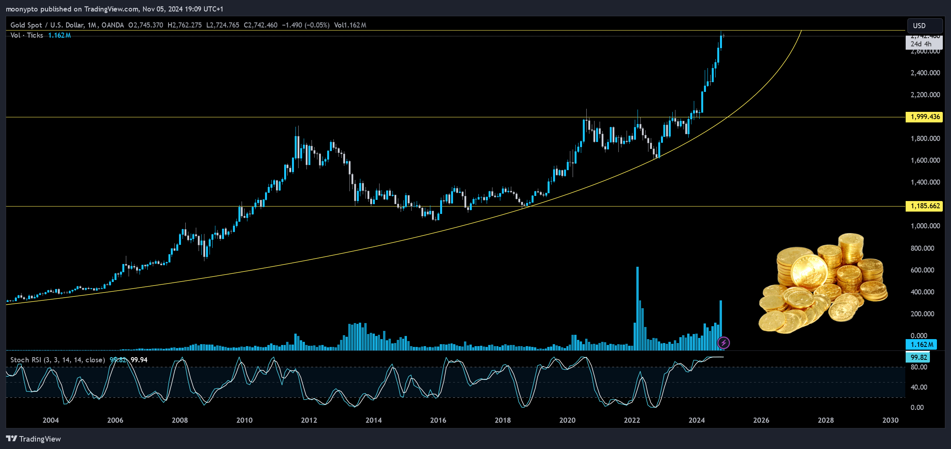This screenshot has height=449, width=951.
Task: Click the Stoch RSI indicator label
Action: point(57,360)
